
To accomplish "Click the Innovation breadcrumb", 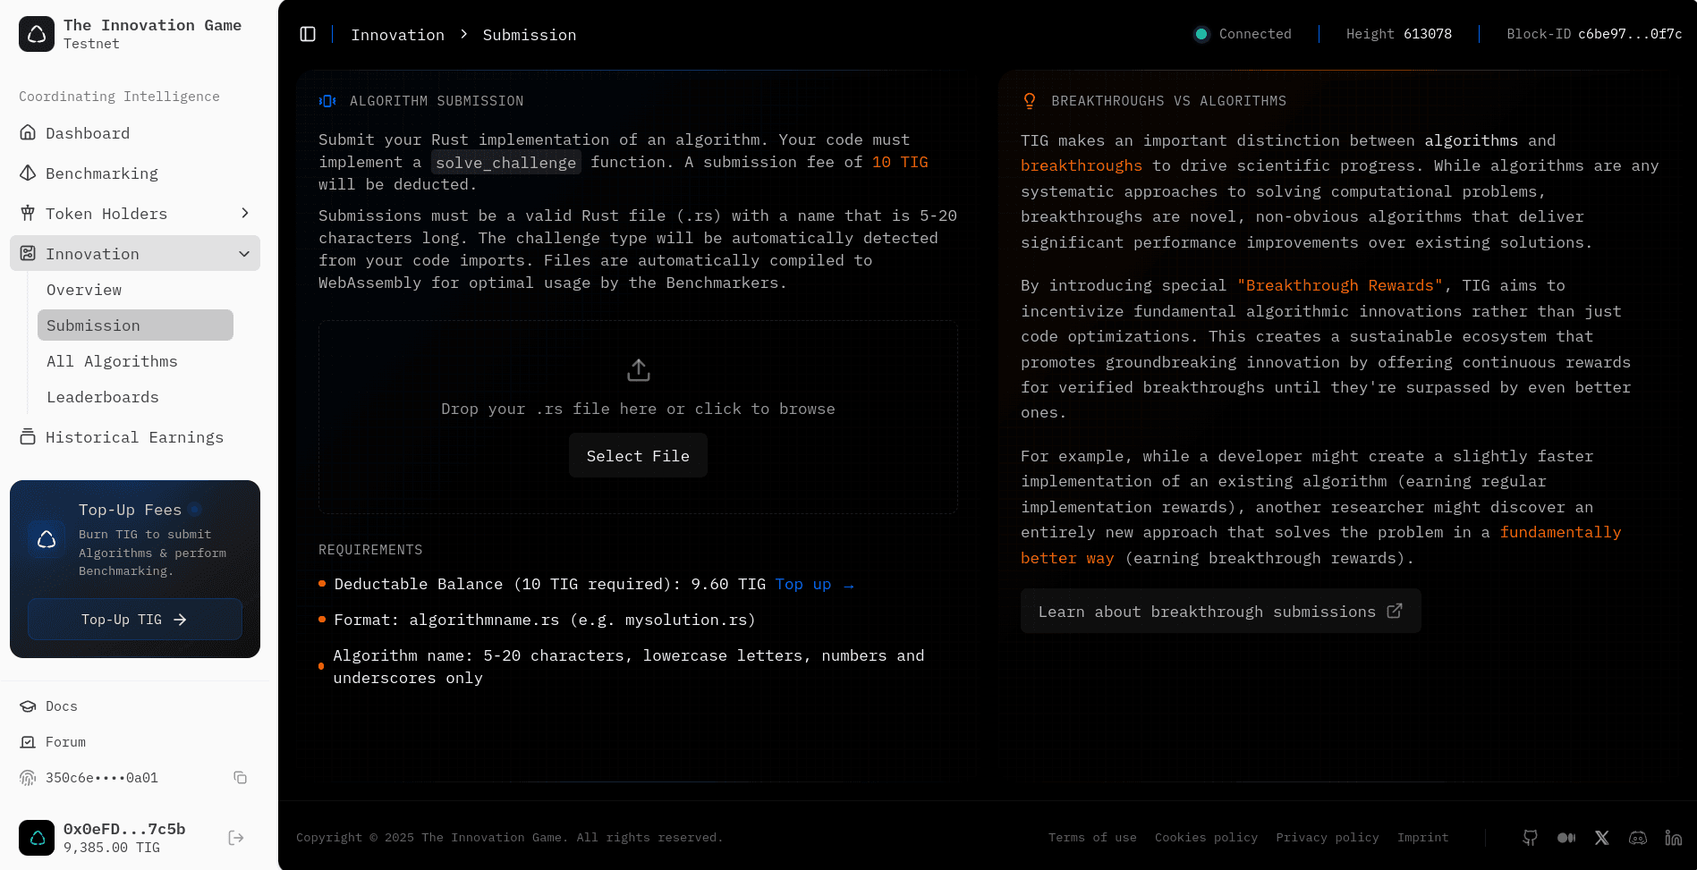I will point(397,35).
